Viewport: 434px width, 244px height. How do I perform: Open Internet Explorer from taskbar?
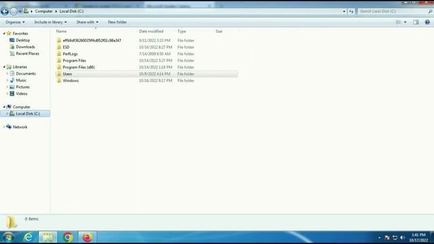28,237
